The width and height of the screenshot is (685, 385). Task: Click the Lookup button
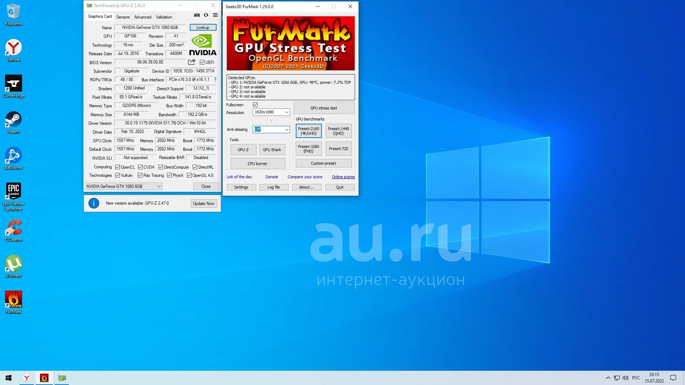click(x=203, y=27)
